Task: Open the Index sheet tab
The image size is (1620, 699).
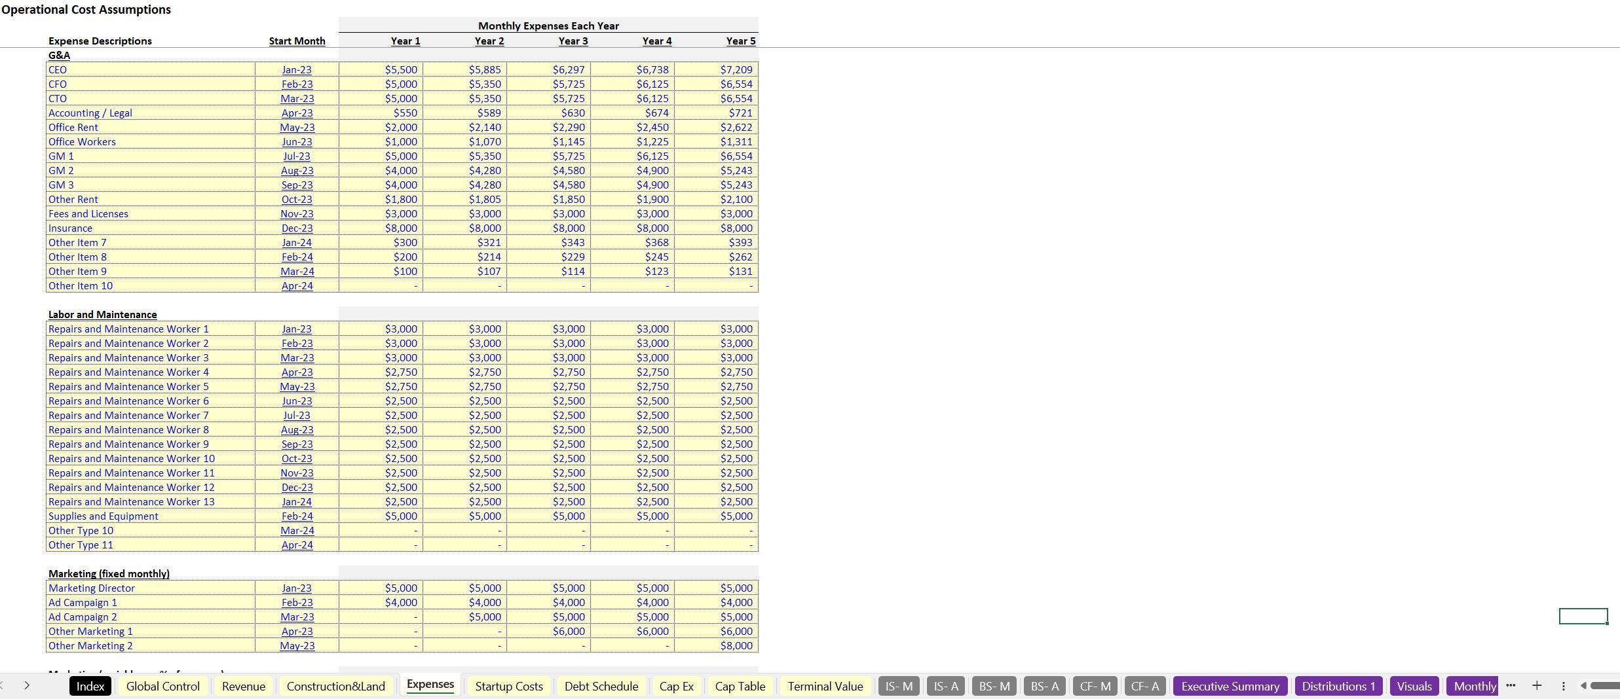Action: [90, 686]
